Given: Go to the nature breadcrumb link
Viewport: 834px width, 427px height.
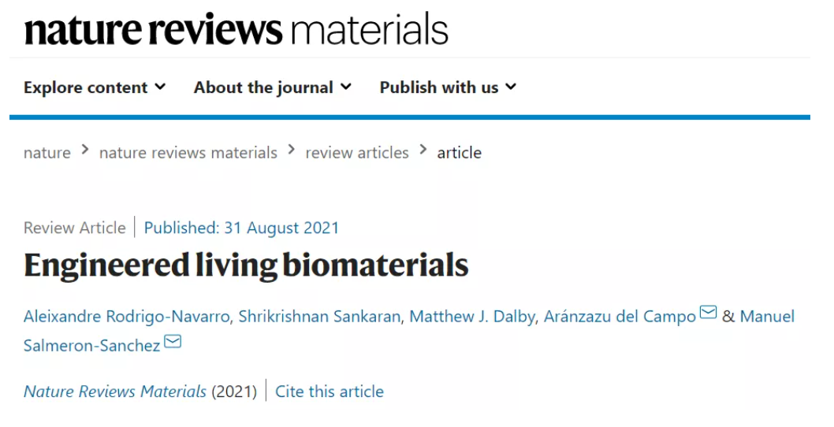Looking at the screenshot, I should (x=47, y=153).
